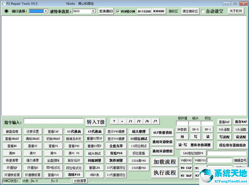Image resolution: width=249 pixels, height=185 pixels.
Task: Select the B115200 baud preset
Action: coord(144,11)
